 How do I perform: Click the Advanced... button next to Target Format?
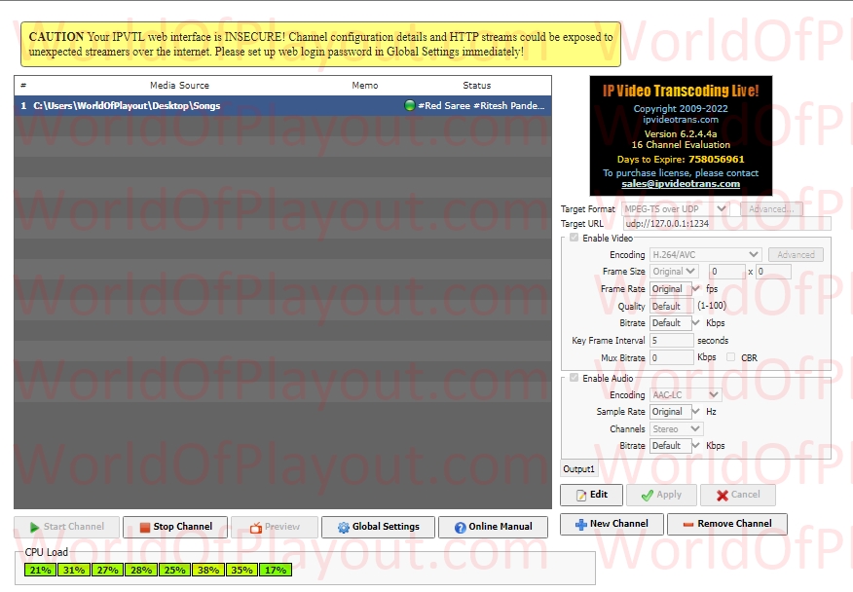coord(771,209)
